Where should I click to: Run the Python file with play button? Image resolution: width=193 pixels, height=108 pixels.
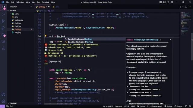point(180,7)
